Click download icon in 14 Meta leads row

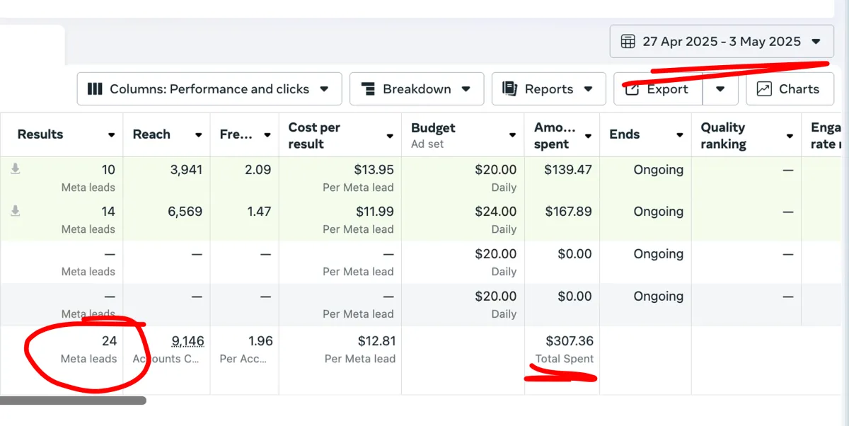[x=15, y=211]
